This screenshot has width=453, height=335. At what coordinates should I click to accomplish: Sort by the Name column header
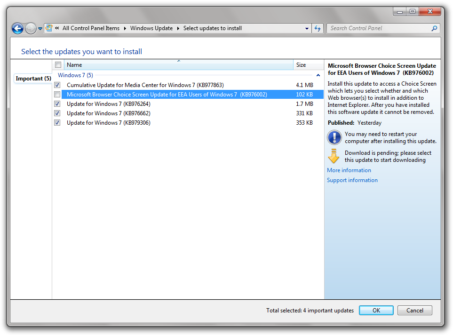pyautogui.click(x=179, y=65)
